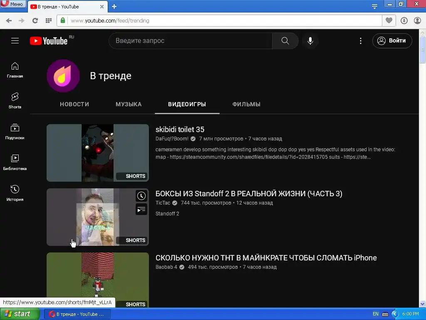Viewport: 426px width, 320px height.
Task: Open the skibidi toilet 35 thumbnail
Action: (x=98, y=153)
